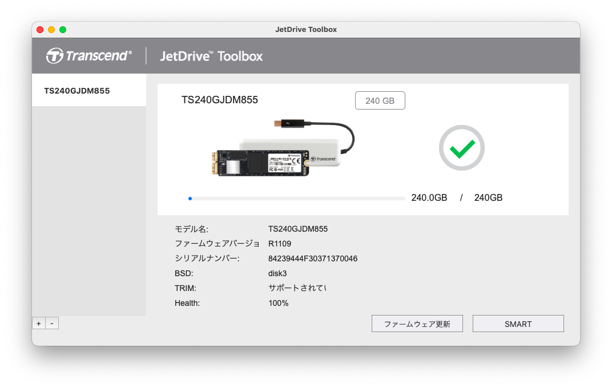Click the 100% health value
The image size is (612, 388).
(x=278, y=303)
